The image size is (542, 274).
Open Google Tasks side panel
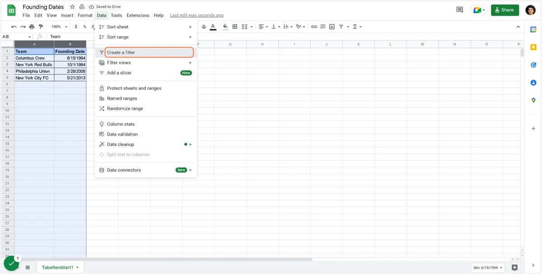tap(533, 65)
